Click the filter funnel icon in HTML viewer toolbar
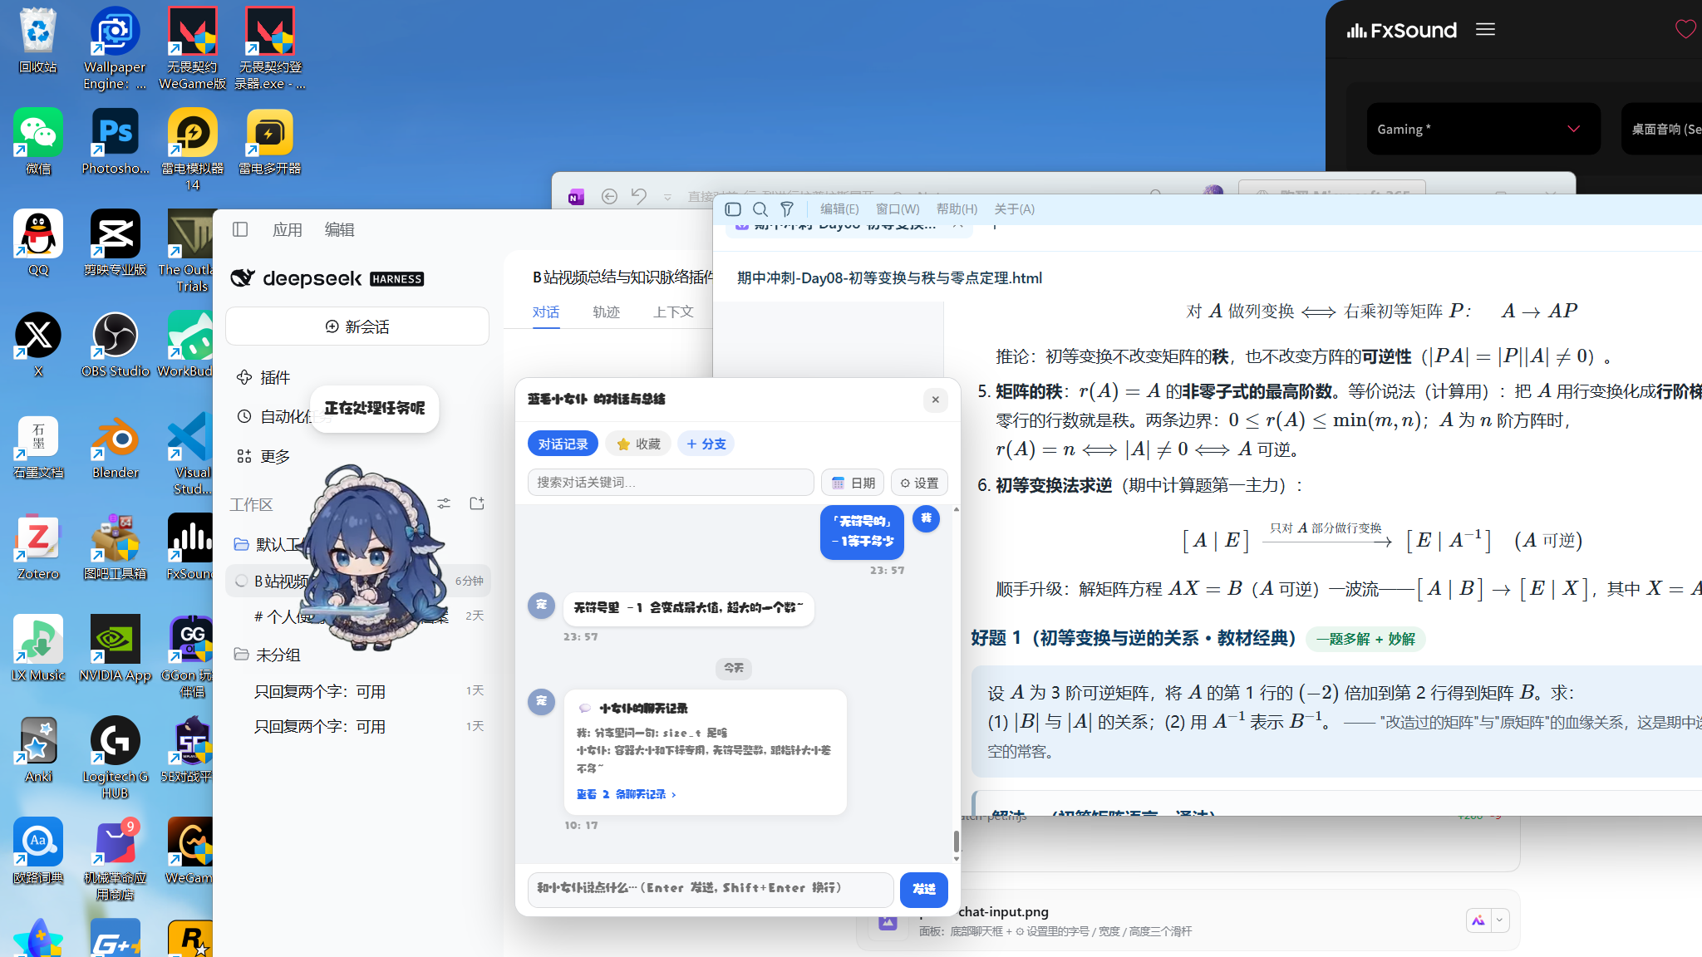 point(787,209)
